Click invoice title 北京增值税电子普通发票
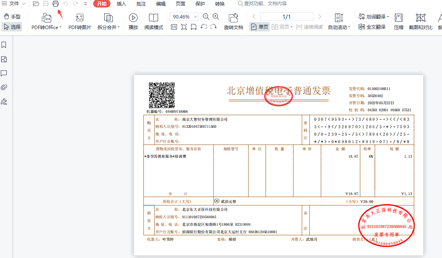Screen dimensions: 442x258 tap(278, 90)
